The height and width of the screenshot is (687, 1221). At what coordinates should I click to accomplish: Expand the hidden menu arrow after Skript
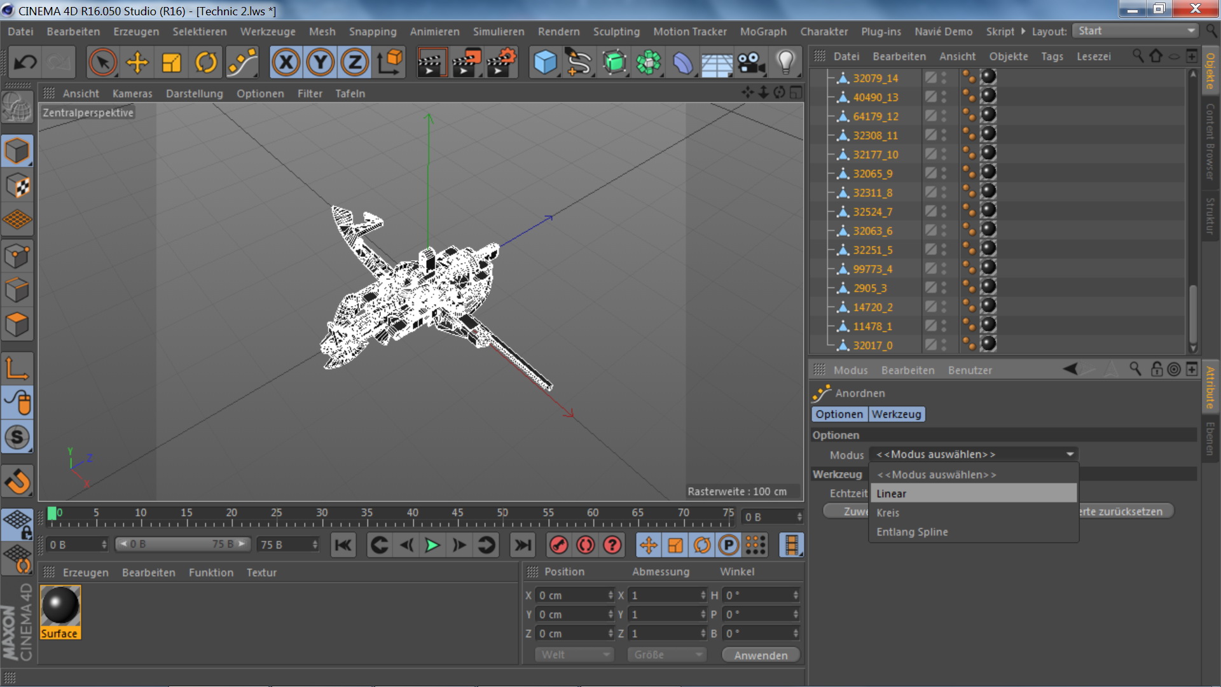click(x=1023, y=31)
